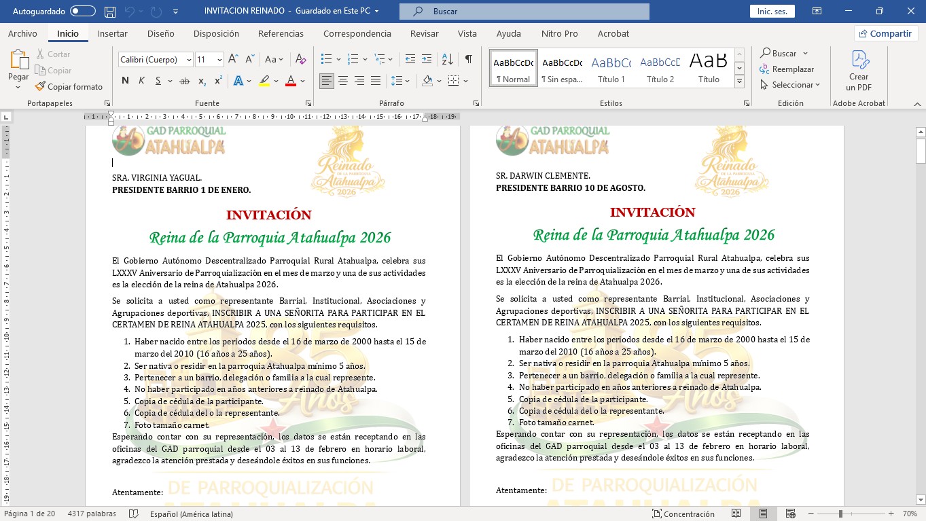Click the Inic. ses. sign-in button
The image size is (926, 521).
[x=772, y=12]
